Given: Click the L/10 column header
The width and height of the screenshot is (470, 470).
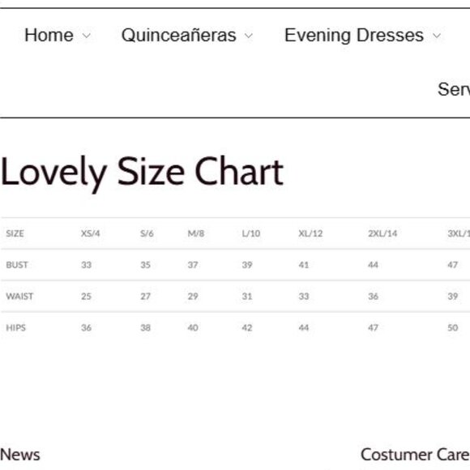Looking at the screenshot, I should [251, 233].
